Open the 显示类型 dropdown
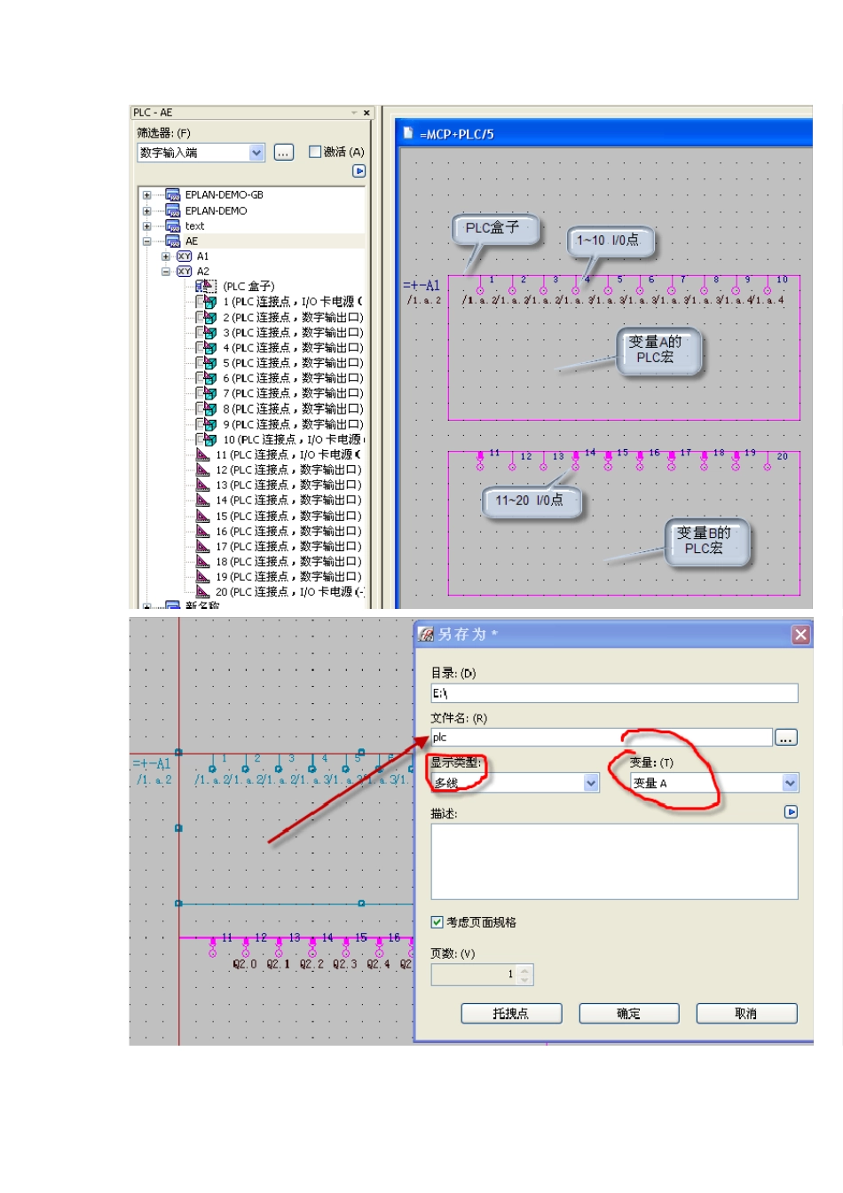Image resolution: width=843 pixels, height=1193 pixels. 592,783
